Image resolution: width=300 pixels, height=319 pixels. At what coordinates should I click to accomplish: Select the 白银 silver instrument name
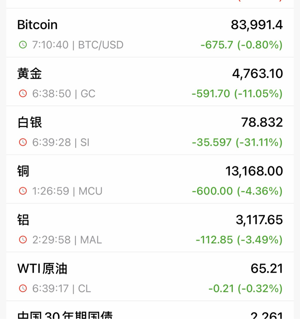tap(30, 122)
